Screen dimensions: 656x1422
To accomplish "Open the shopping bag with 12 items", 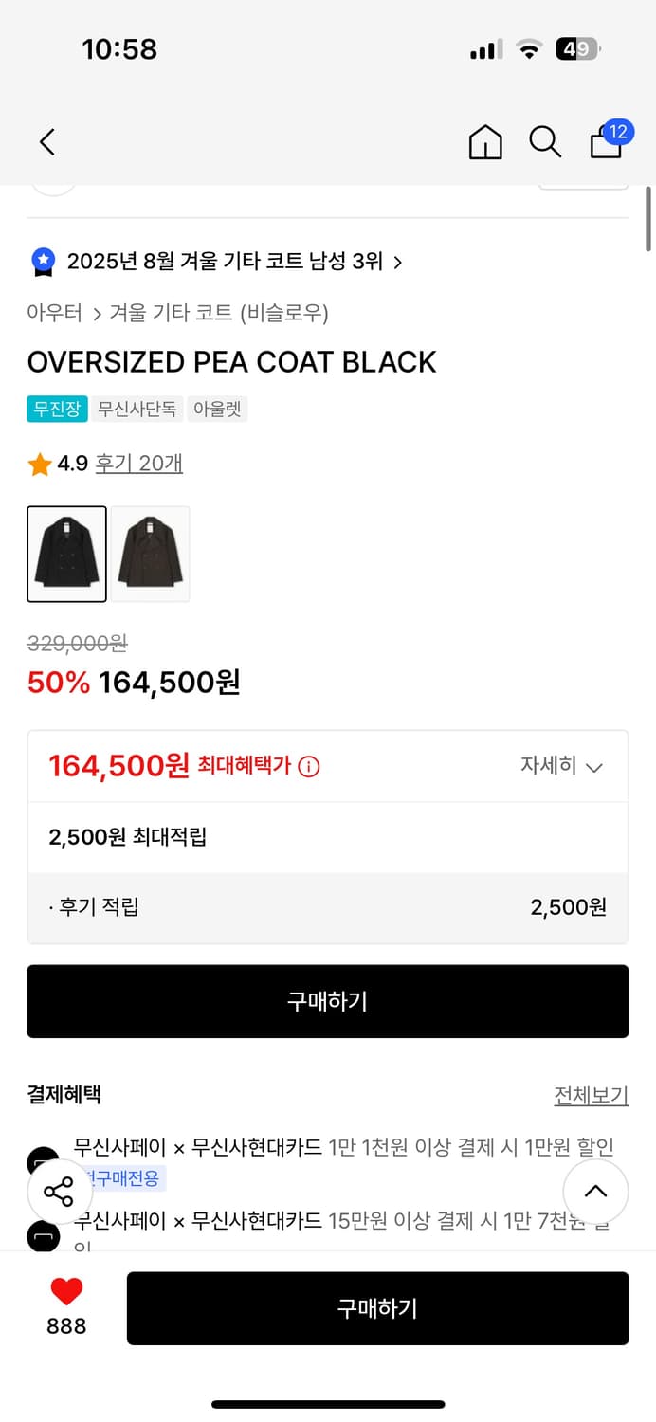I will click(x=605, y=142).
